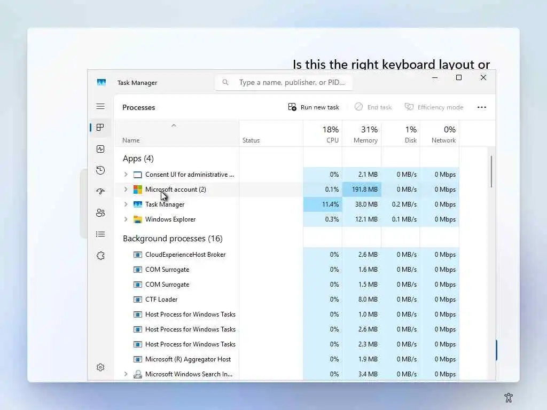Expand Consent UI for administrative row
The height and width of the screenshot is (410, 547).
(x=126, y=175)
